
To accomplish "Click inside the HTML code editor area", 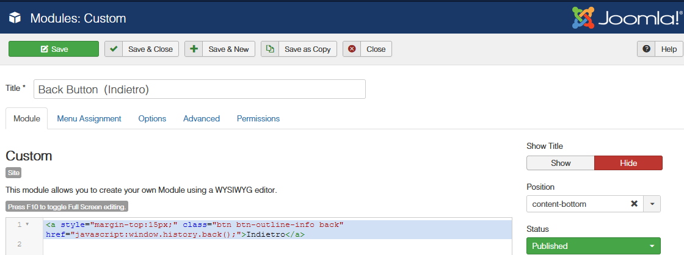I will [x=275, y=244].
